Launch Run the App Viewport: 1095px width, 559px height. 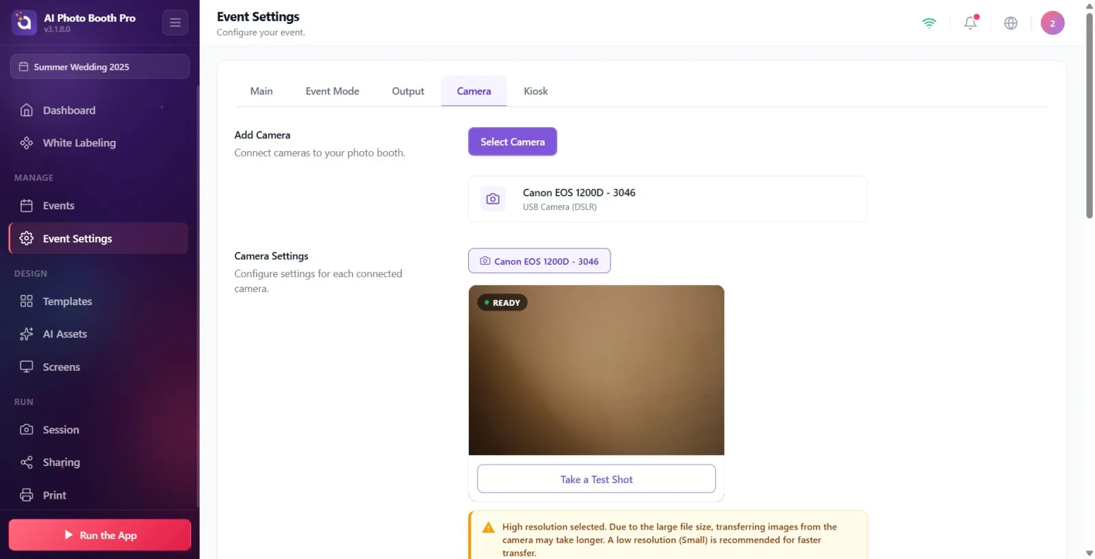point(100,535)
